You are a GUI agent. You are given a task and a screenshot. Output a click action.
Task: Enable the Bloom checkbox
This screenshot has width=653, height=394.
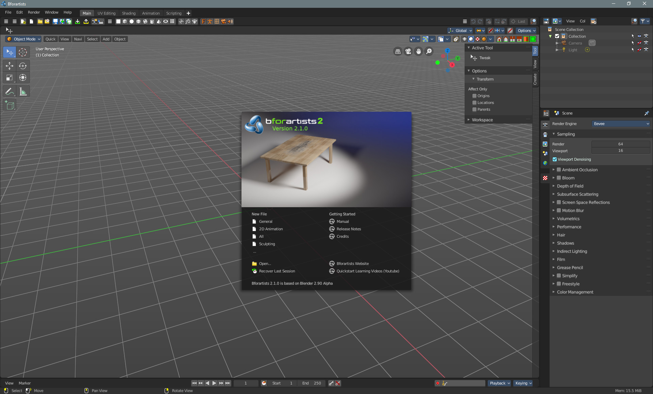pos(559,178)
